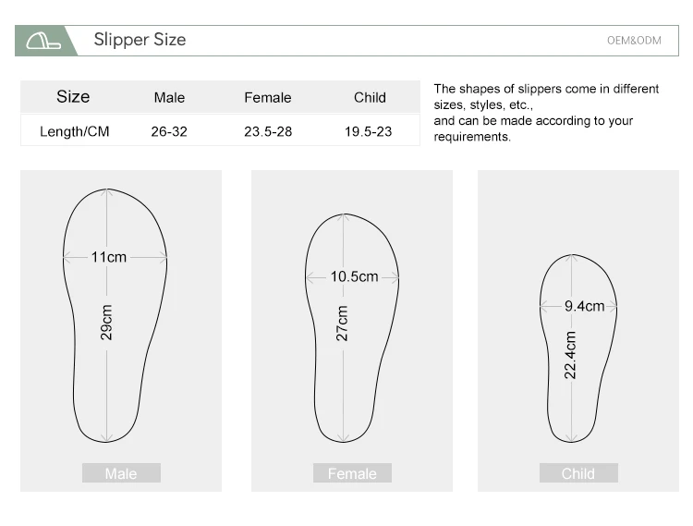The image size is (693, 526).
Task: Click the 29cm length measurement
Action: 107,321
